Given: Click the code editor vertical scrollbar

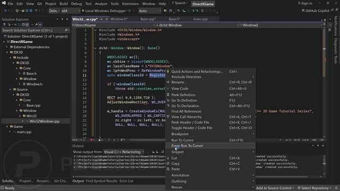Looking at the screenshot, I should click(x=324, y=82).
